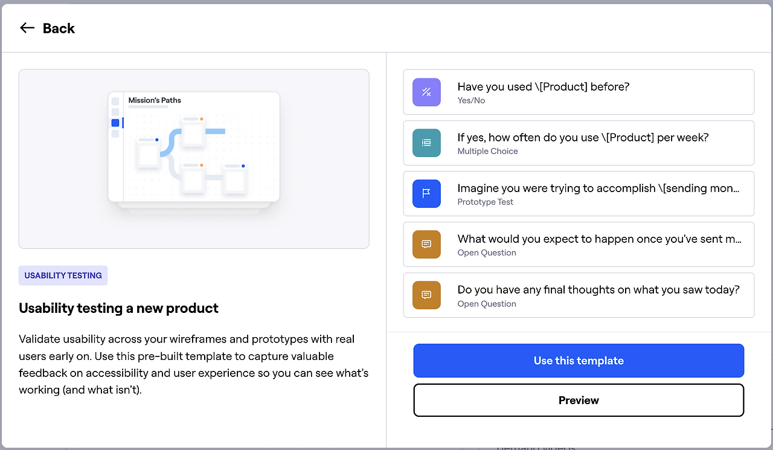Click the first orange Open Question icon

(426, 245)
